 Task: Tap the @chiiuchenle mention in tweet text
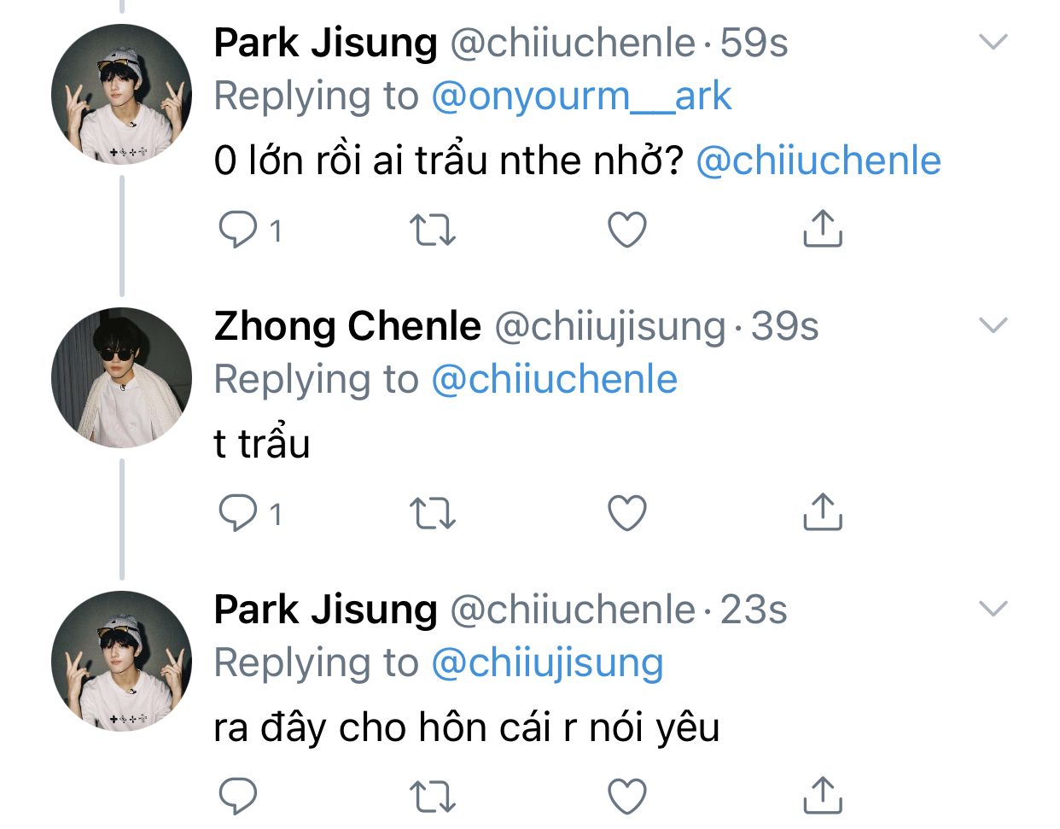tap(818, 161)
